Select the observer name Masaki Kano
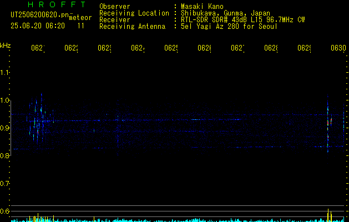 [202, 6]
